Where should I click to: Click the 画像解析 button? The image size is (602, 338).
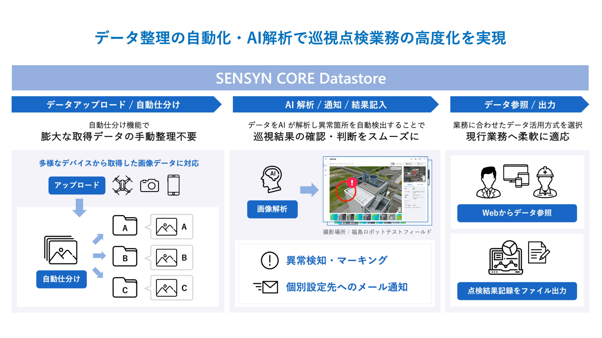pyautogui.click(x=272, y=209)
